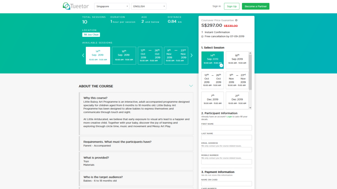The width and height of the screenshot is (337, 189).
Task: Click the session list scroll down arrow
Action: (x=250, y=108)
